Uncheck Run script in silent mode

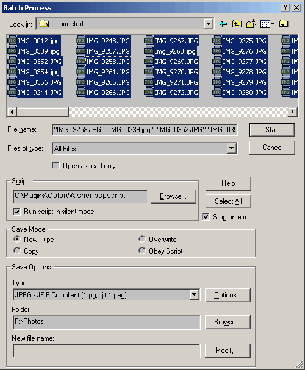[16, 212]
